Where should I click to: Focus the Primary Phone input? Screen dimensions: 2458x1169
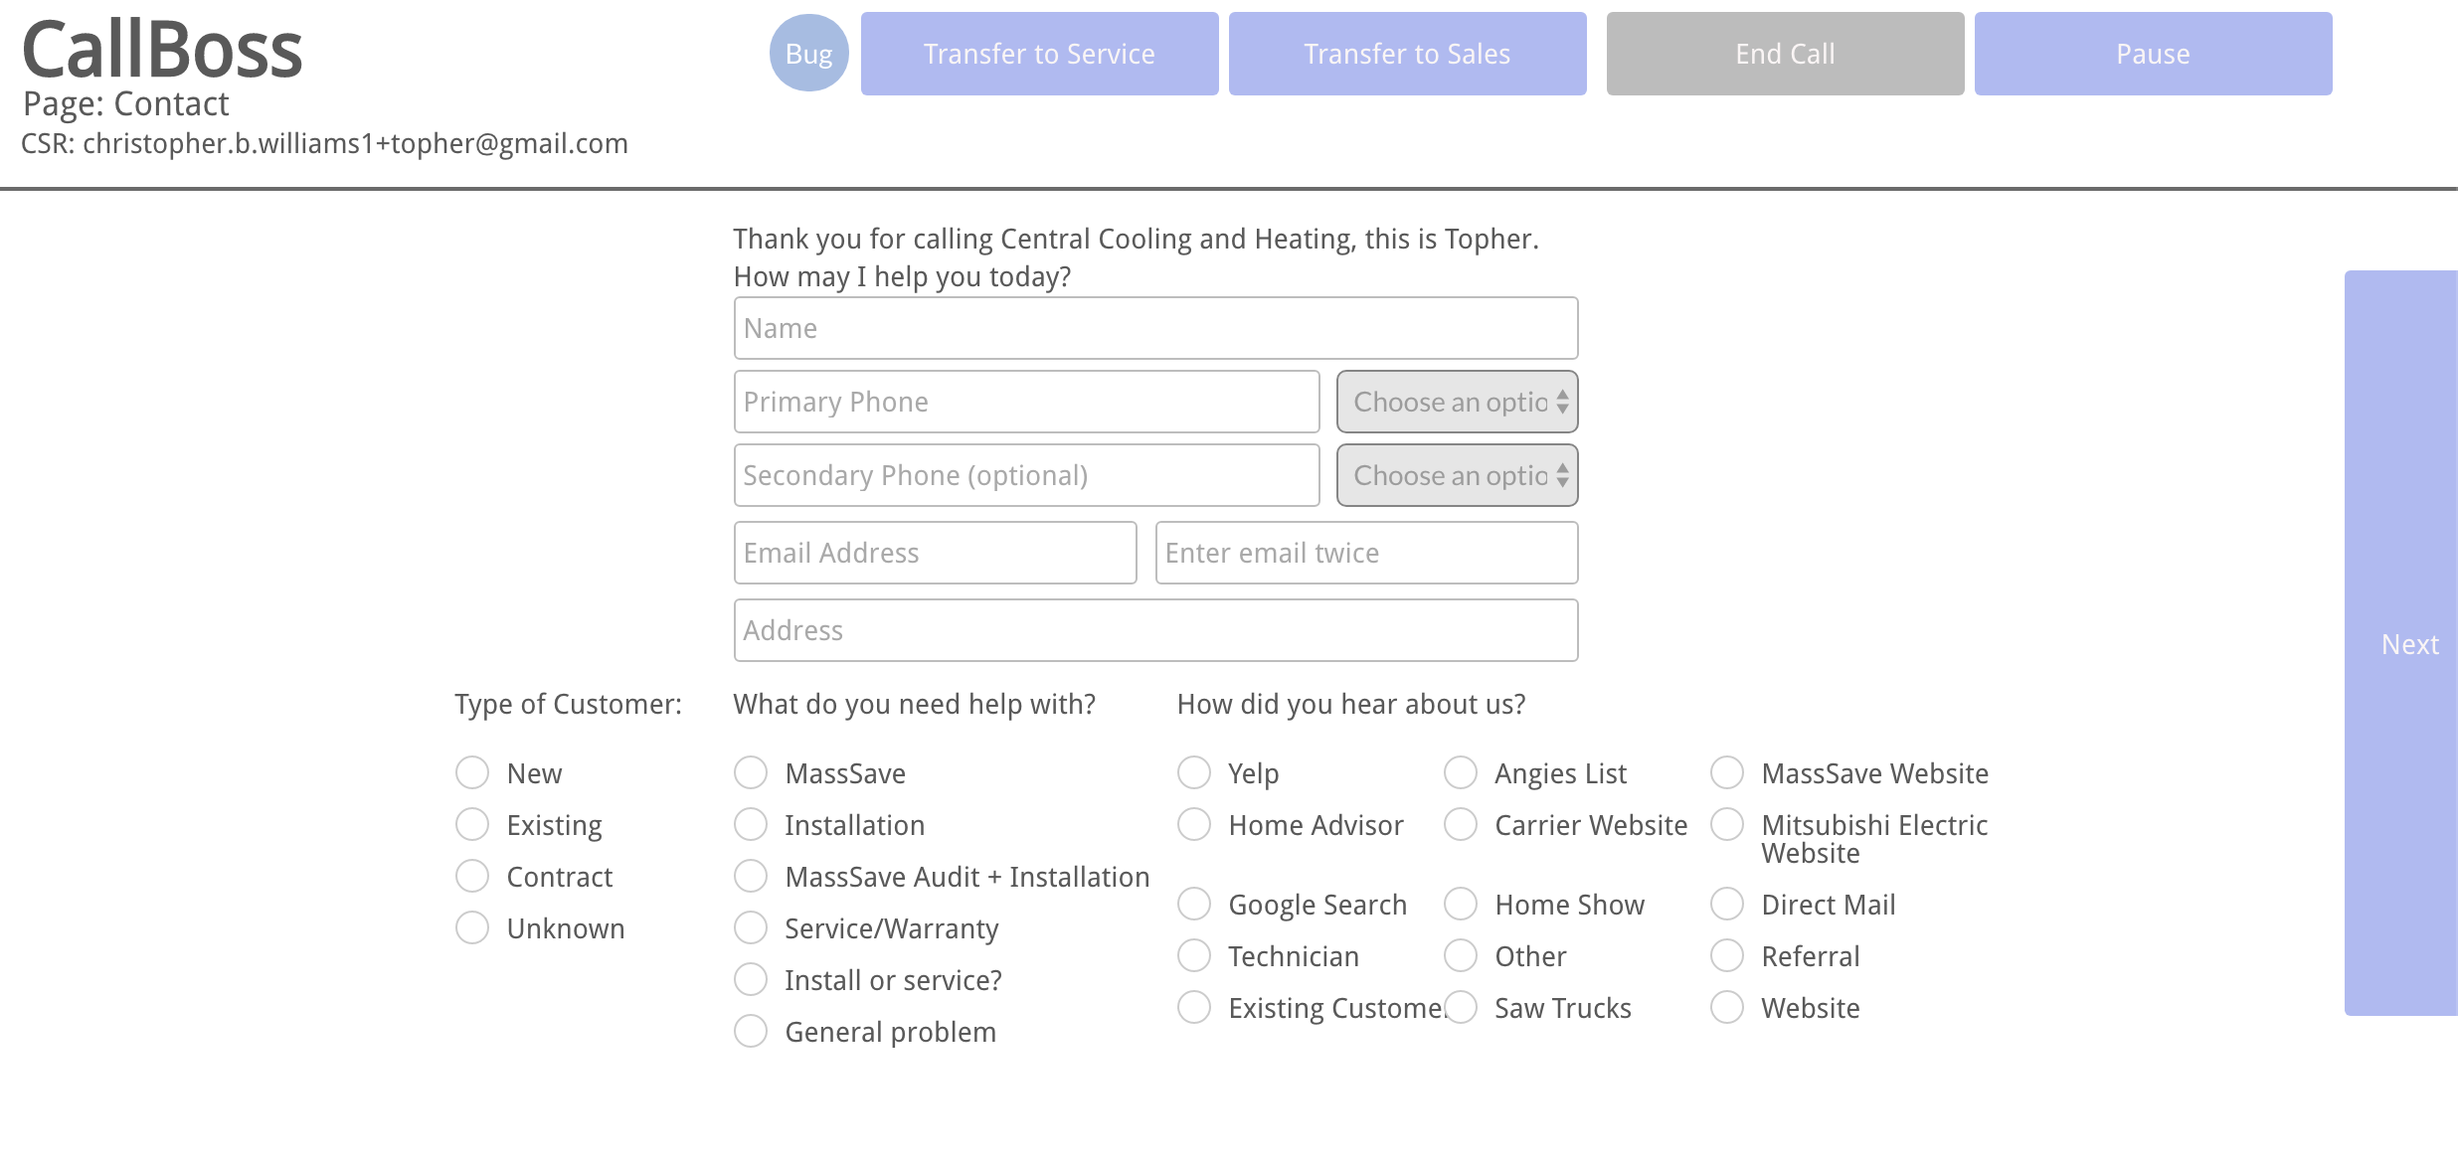point(1026,402)
